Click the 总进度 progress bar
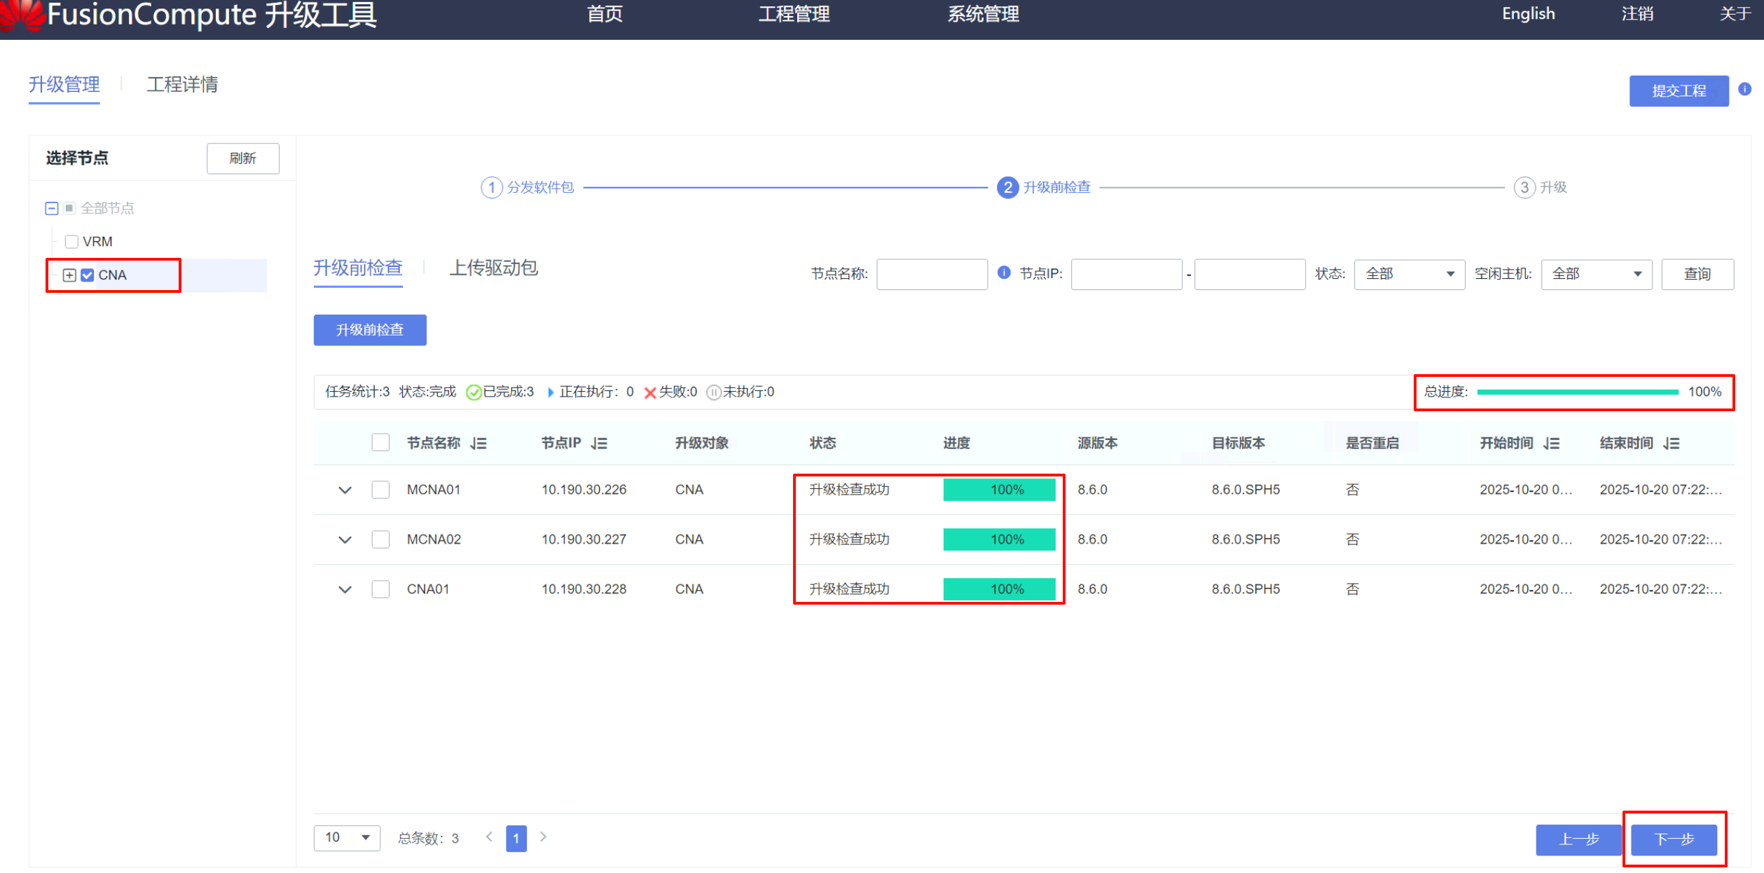1764x873 pixels. point(1577,392)
